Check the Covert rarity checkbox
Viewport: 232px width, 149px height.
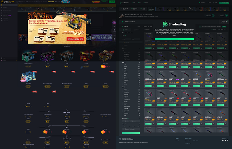point(123,89)
